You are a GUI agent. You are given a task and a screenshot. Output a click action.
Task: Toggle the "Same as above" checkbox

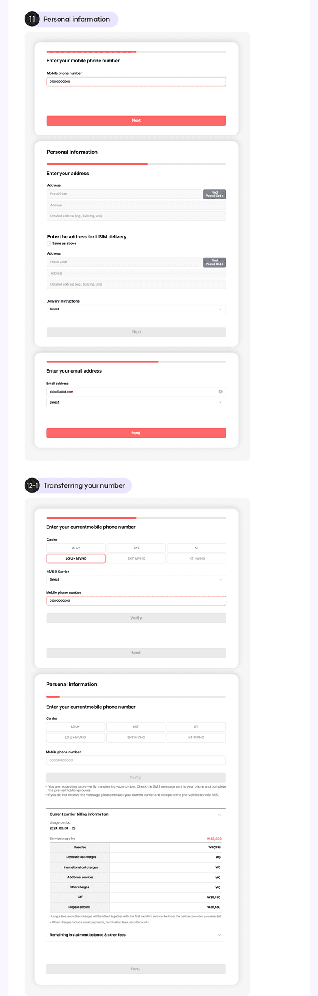[49, 244]
